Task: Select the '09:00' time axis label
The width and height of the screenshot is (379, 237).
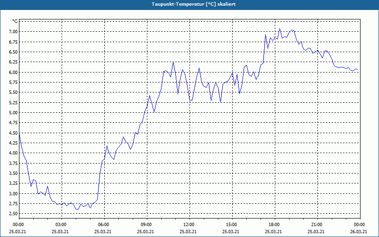Action: click(146, 225)
